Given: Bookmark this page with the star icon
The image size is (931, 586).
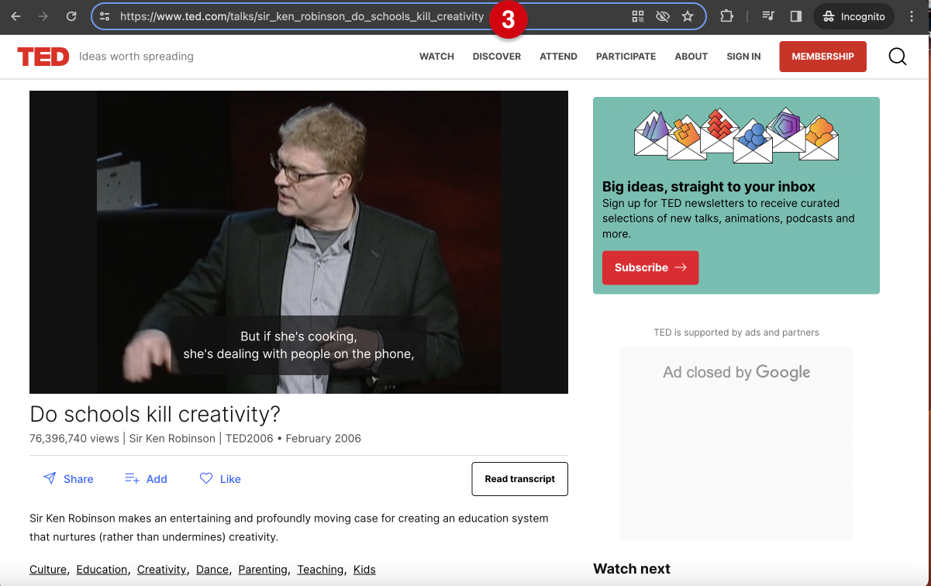Looking at the screenshot, I should tap(688, 16).
